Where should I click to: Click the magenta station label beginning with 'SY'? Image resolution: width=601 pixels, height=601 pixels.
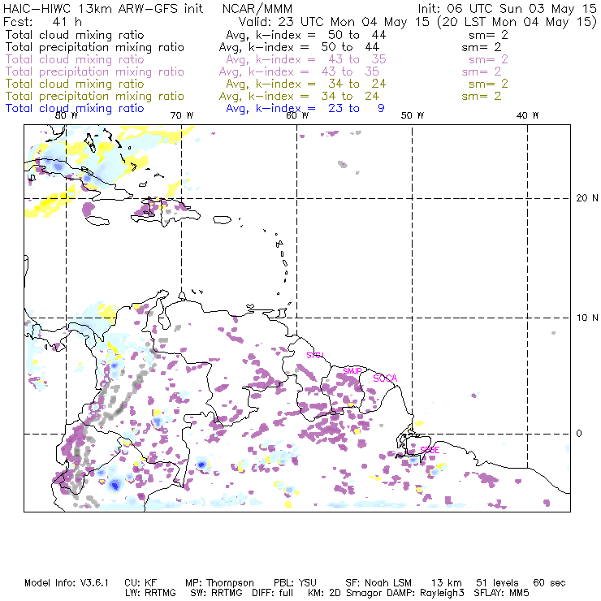pos(315,355)
